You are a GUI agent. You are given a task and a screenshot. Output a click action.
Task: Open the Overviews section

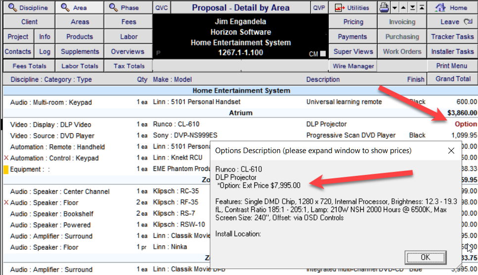128,52
